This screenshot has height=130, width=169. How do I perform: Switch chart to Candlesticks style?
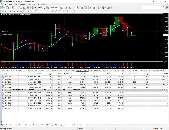point(66,8)
